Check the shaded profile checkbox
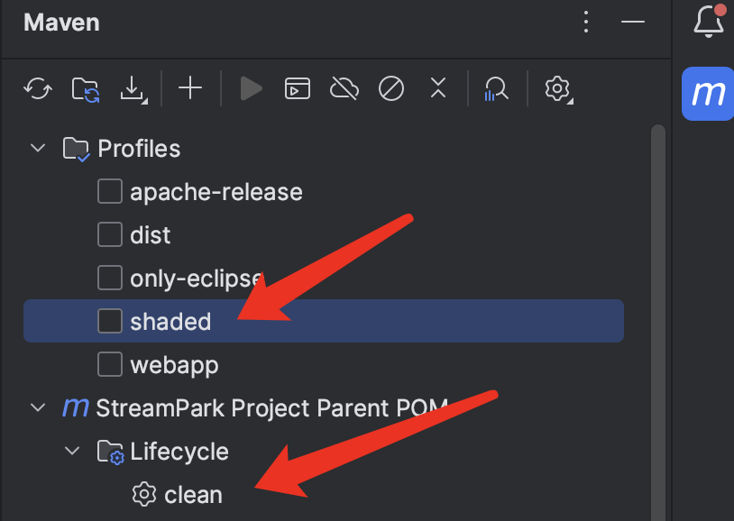 pyautogui.click(x=110, y=321)
